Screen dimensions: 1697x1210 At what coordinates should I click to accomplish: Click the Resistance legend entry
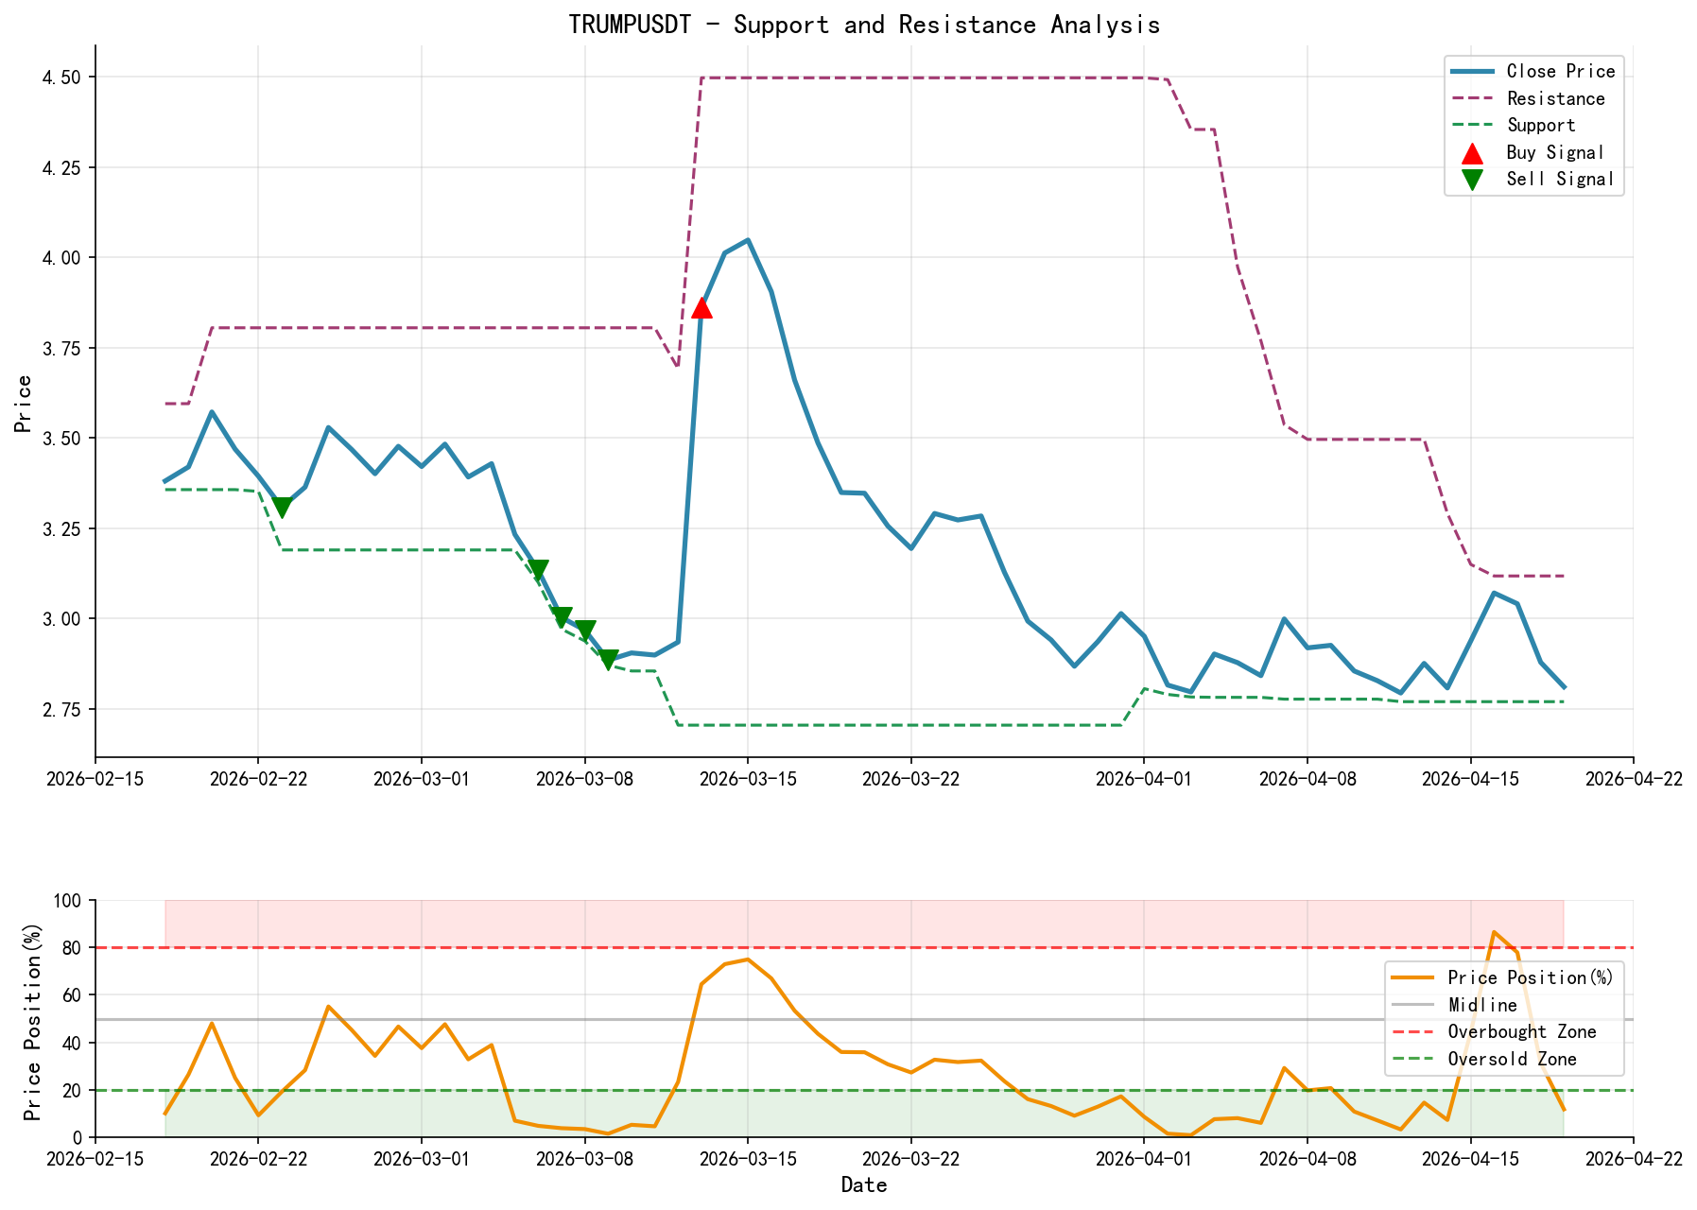pyautogui.click(x=1528, y=98)
